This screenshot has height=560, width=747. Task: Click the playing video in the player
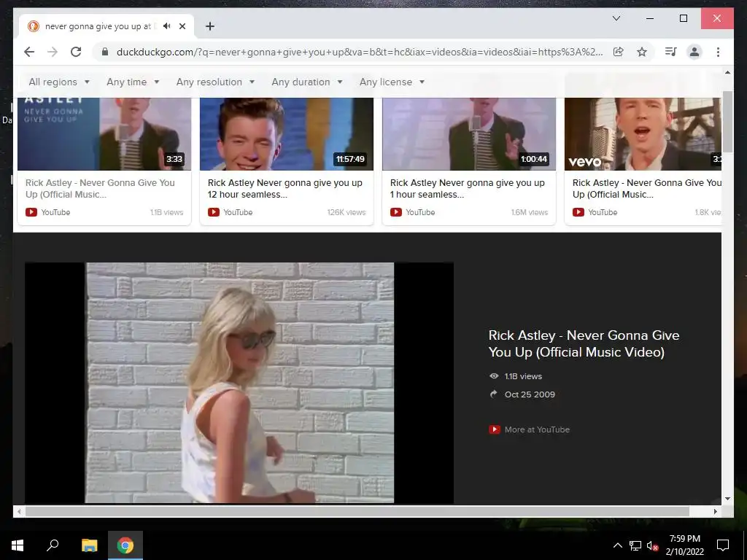239,383
